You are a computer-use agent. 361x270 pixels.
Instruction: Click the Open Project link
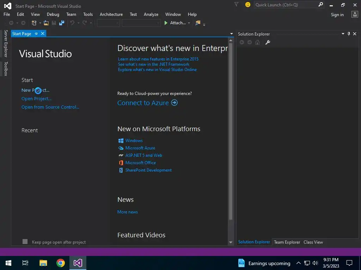[x=36, y=99]
